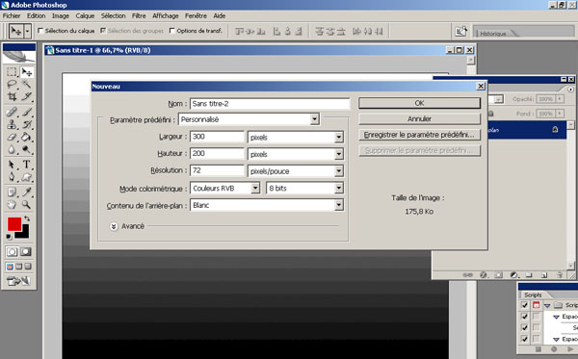Expand the Avancé section
This screenshot has width=578, height=359.
point(114,226)
